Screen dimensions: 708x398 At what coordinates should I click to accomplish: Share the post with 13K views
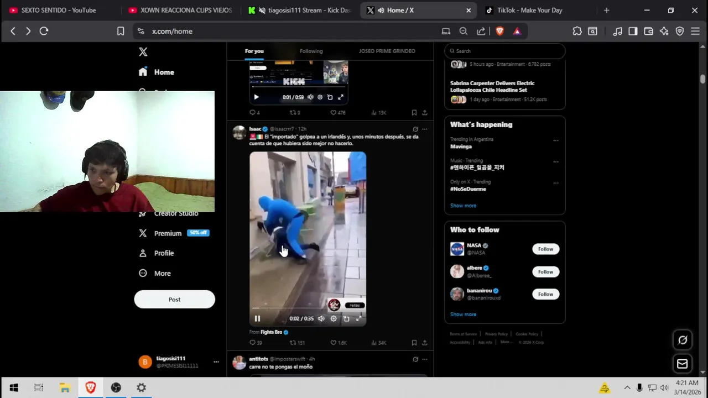[x=424, y=112]
